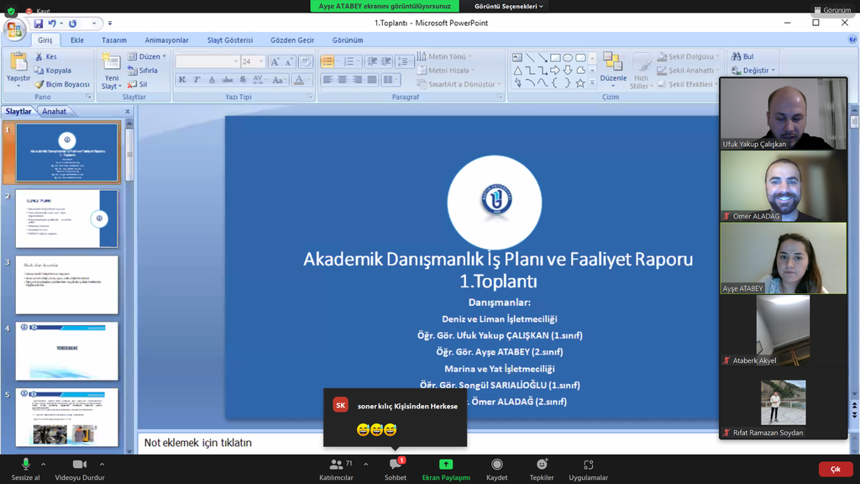Viewport: 860px width, 484px height.
Task: Open the font name combo box
Action: [x=207, y=61]
